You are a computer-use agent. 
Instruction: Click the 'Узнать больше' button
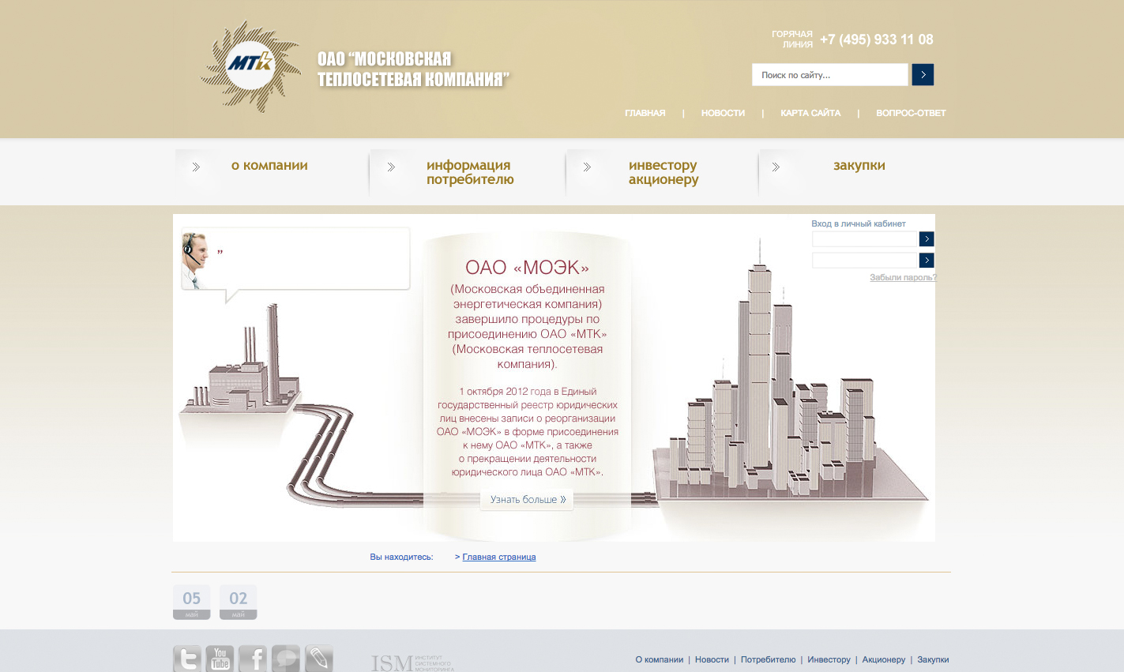pyautogui.click(x=527, y=499)
